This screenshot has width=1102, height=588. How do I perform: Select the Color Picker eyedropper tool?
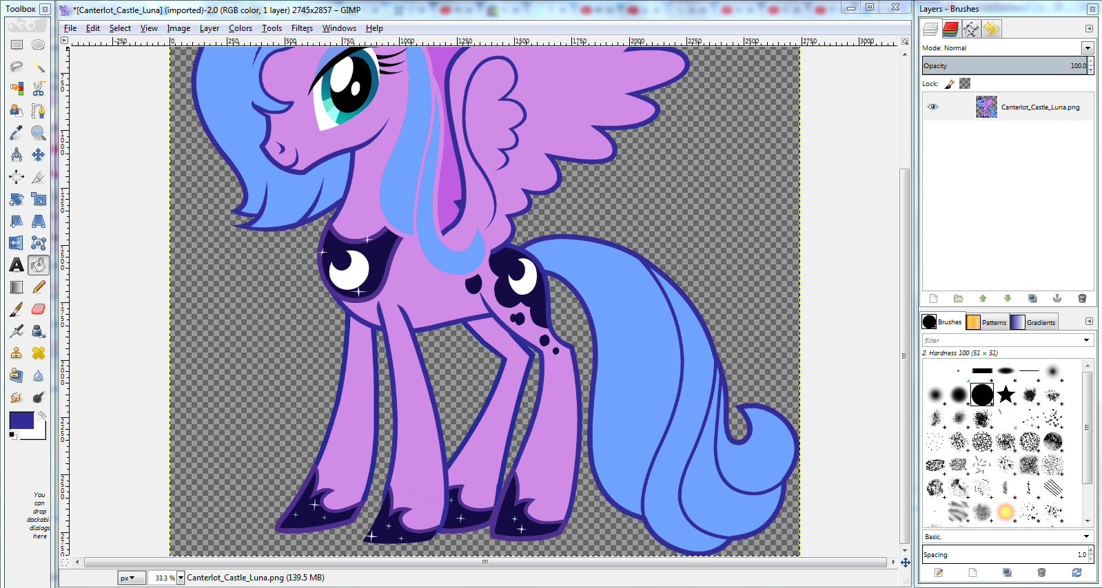pyautogui.click(x=17, y=133)
